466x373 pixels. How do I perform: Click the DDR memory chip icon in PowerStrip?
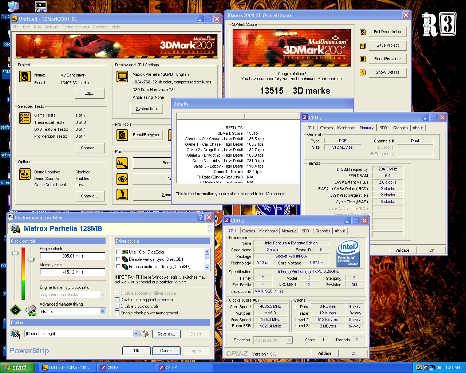point(31,310)
